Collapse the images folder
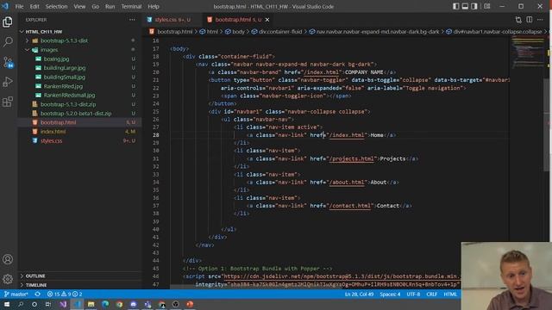The image size is (552, 310). pyautogui.click(x=28, y=50)
